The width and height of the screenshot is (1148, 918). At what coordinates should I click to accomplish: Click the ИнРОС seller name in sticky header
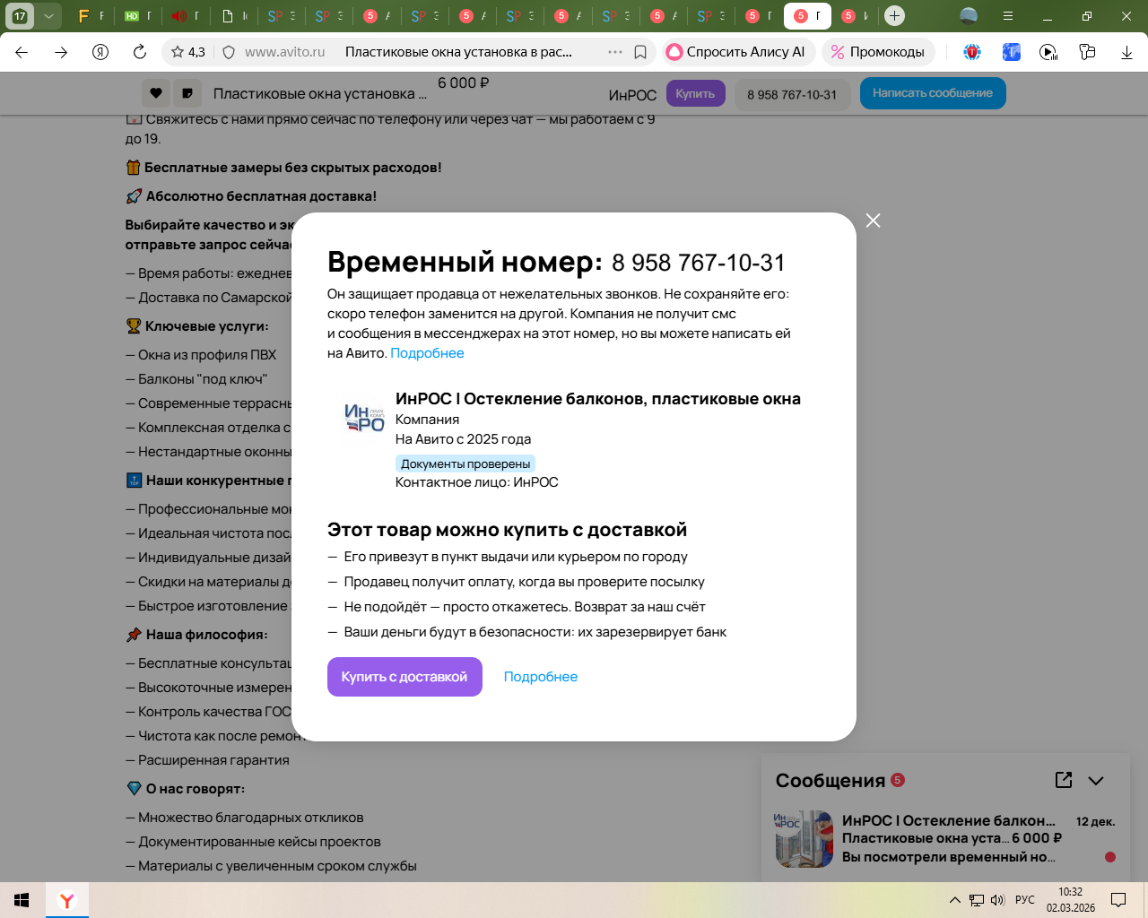pyautogui.click(x=632, y=95)
